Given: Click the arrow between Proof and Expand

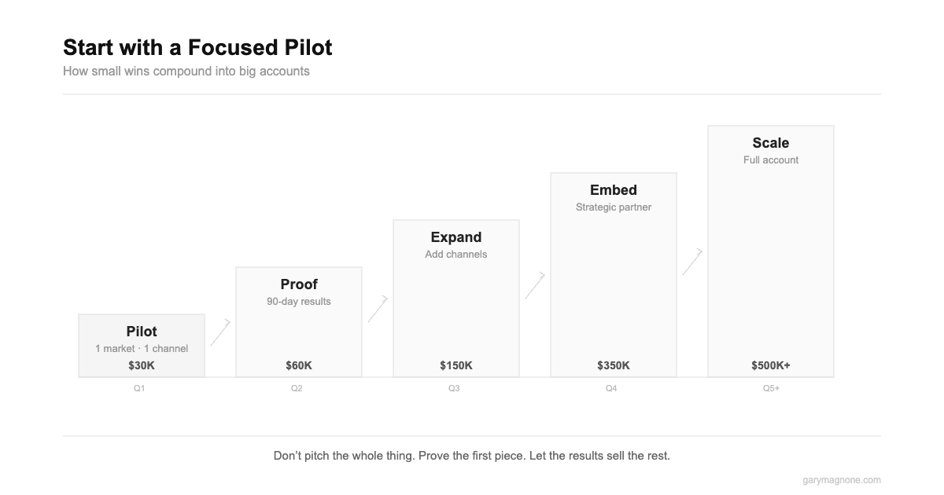Looking at the screenshot, I should (x=378, y=309).
